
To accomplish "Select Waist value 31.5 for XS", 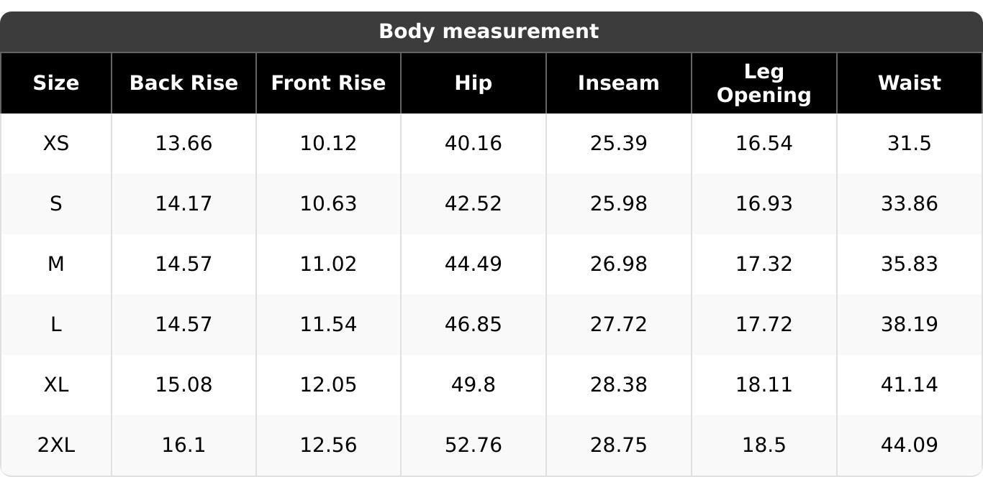I will pyautogui.click(x=909, y=144).
